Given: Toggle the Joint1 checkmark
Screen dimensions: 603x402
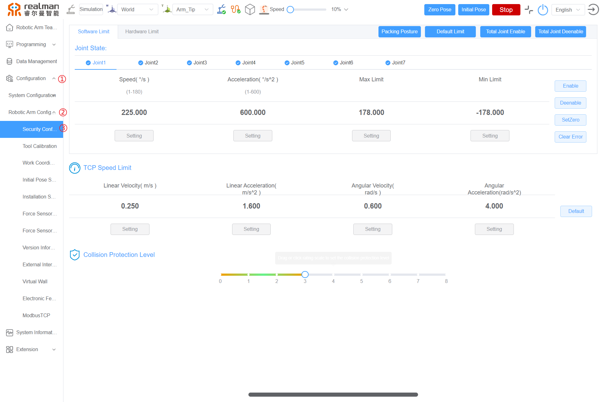Looking at the screenshot, I should [88, 63].
